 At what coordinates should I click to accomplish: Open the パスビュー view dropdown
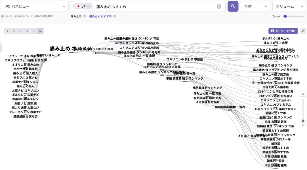coord(35,6)
